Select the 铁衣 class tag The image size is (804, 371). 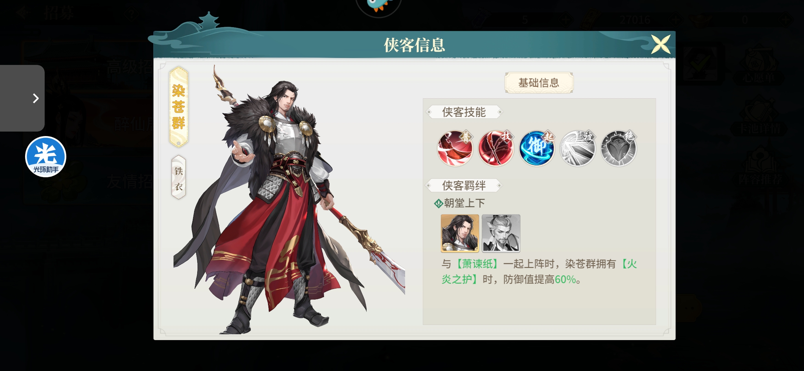click(x=179, y=178)
